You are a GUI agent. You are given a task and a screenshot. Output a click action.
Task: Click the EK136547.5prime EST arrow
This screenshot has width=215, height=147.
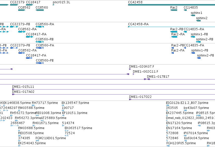[63, 105]
